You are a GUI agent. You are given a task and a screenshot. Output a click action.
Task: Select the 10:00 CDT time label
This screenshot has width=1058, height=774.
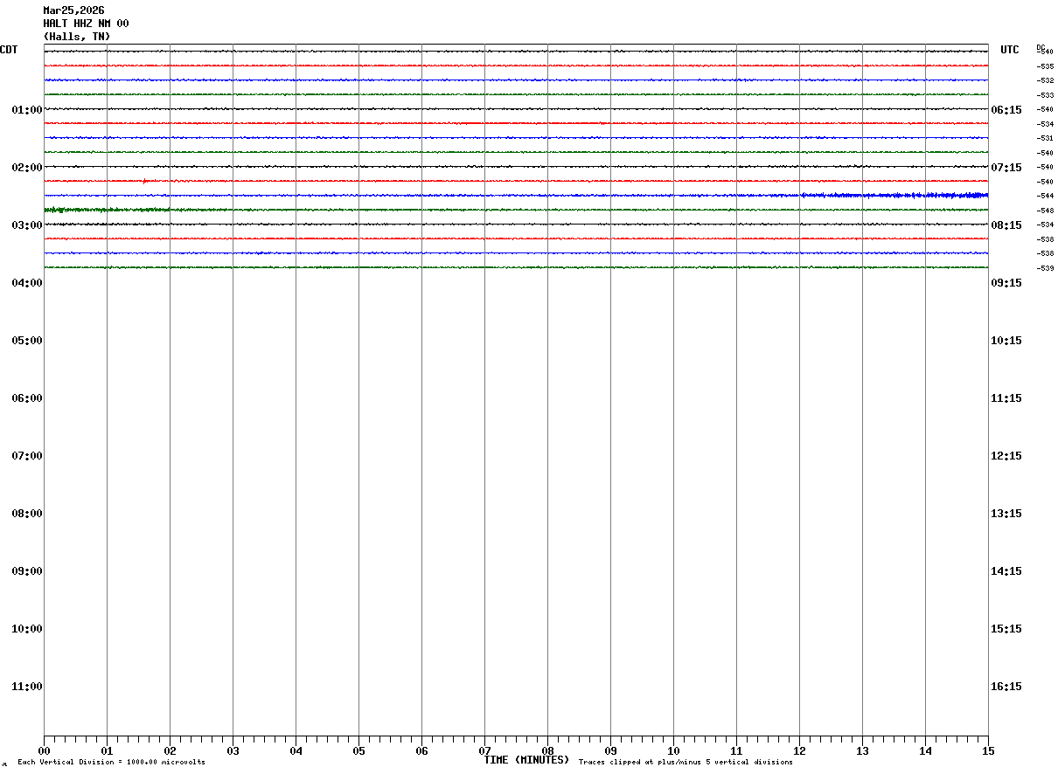[27, 629]
